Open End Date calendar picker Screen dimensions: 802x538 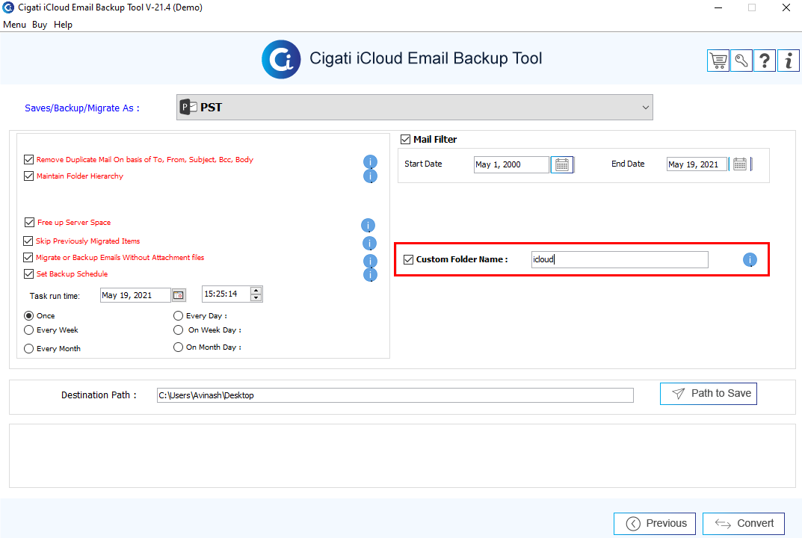tap(740, 164)
